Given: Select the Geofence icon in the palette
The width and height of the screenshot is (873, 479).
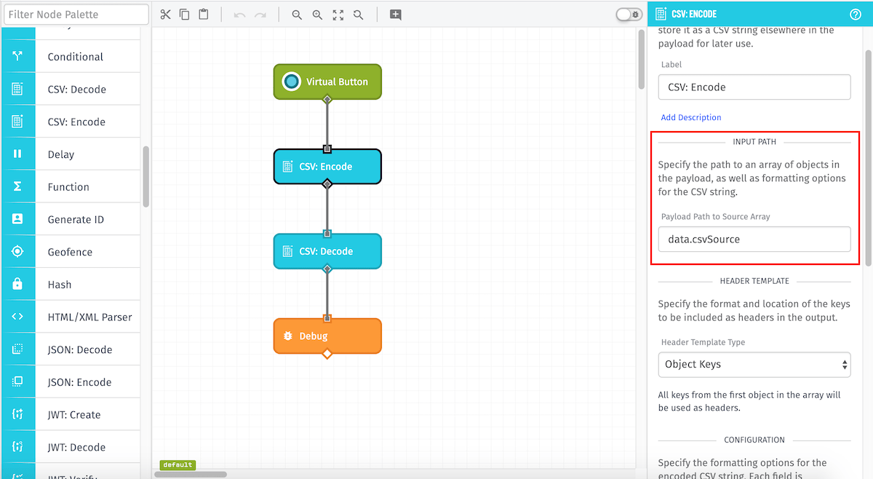Looking at the screenshot, I should tap(18, 251).
